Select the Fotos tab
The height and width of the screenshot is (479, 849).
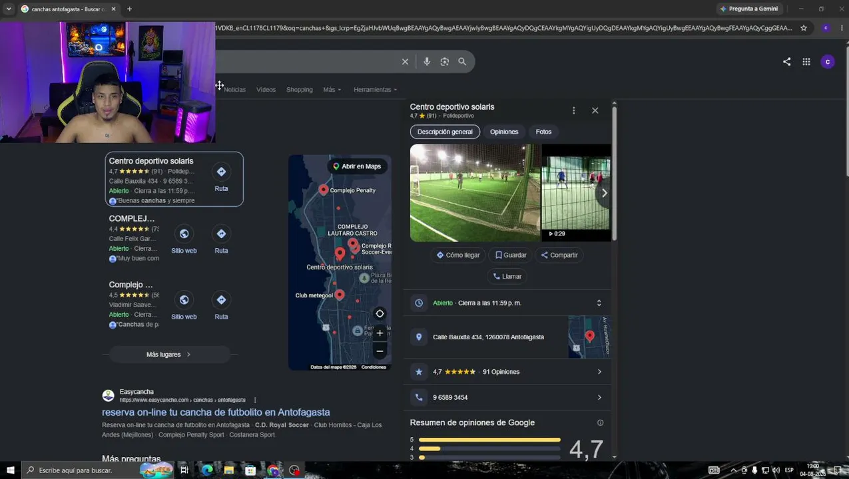tap(543, 132)
